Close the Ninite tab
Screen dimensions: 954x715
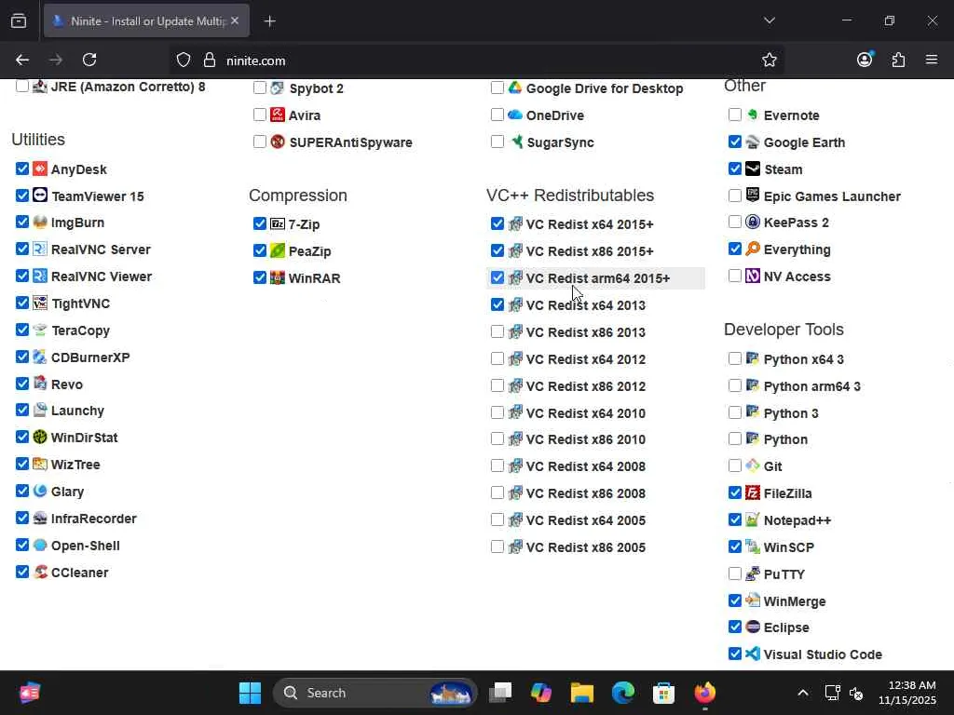(x=235, y=20)
